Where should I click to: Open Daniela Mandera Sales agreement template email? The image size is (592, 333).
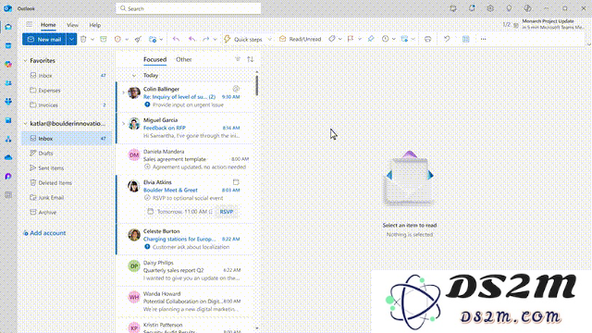185,159
